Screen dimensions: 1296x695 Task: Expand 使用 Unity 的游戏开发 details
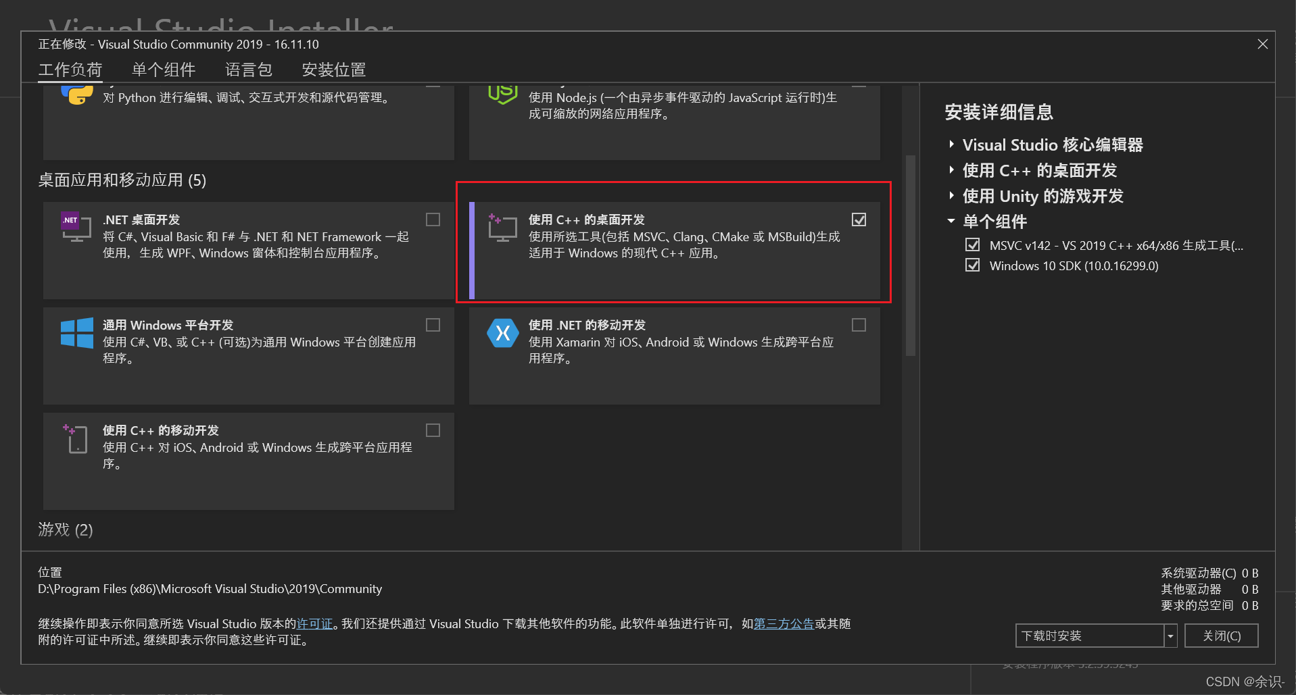click(951, 195)
